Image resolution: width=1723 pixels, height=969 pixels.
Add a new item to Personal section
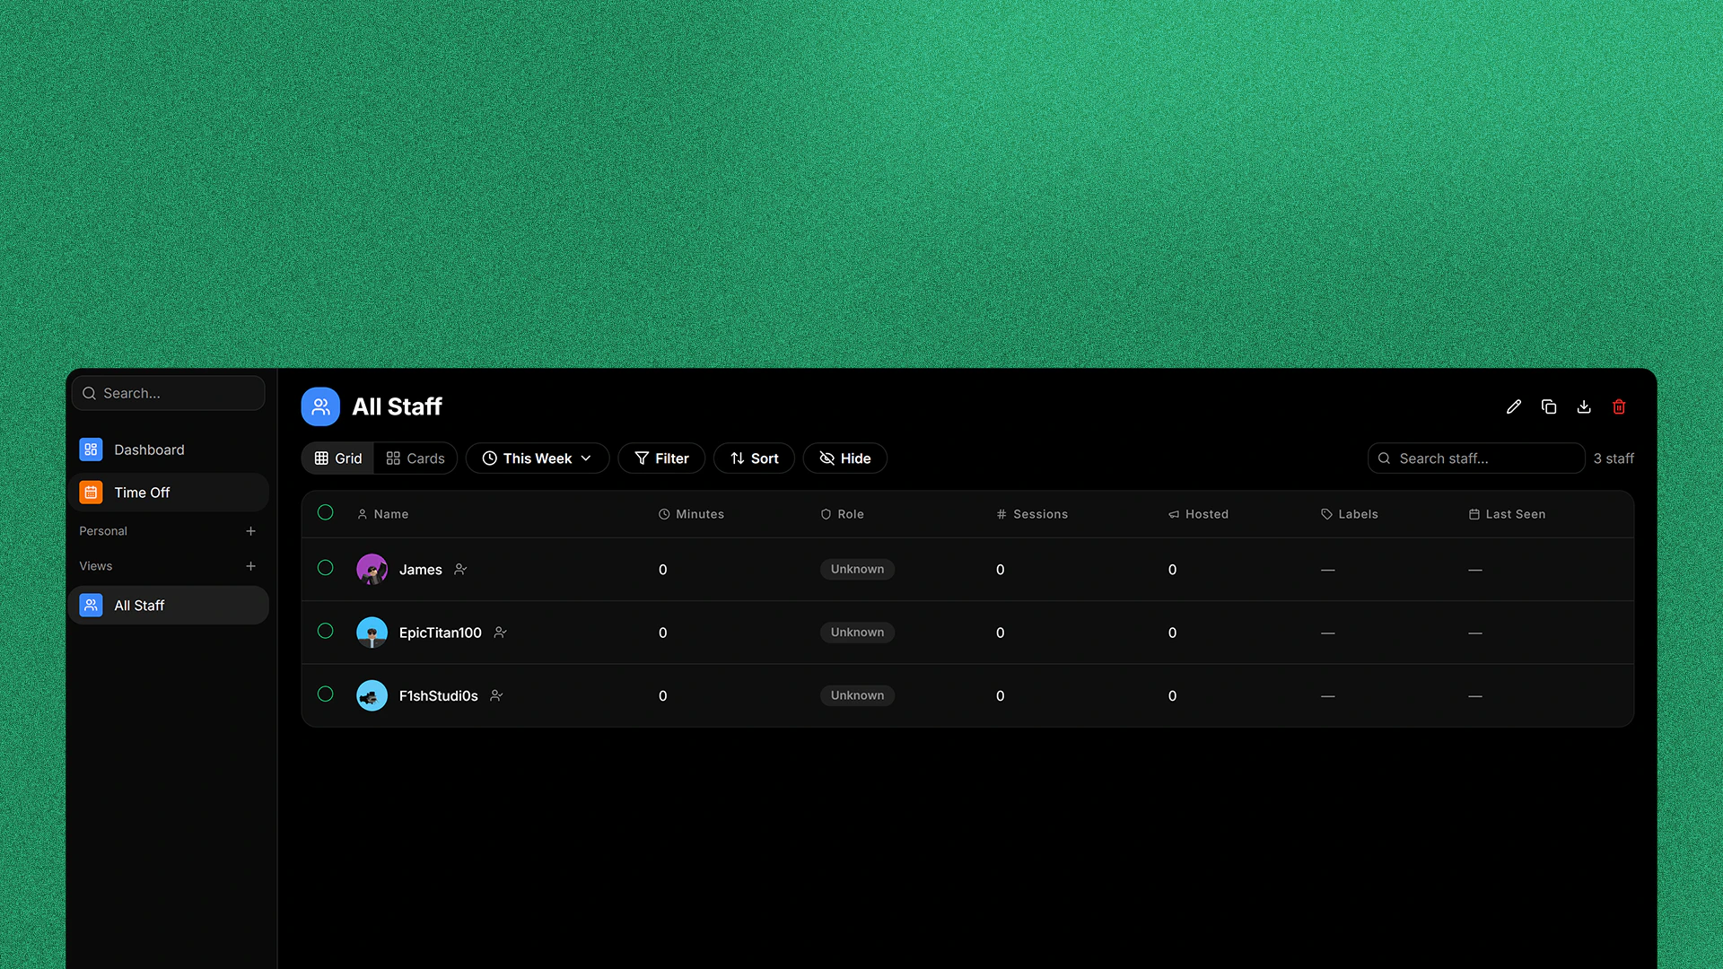tap(250, 531)
